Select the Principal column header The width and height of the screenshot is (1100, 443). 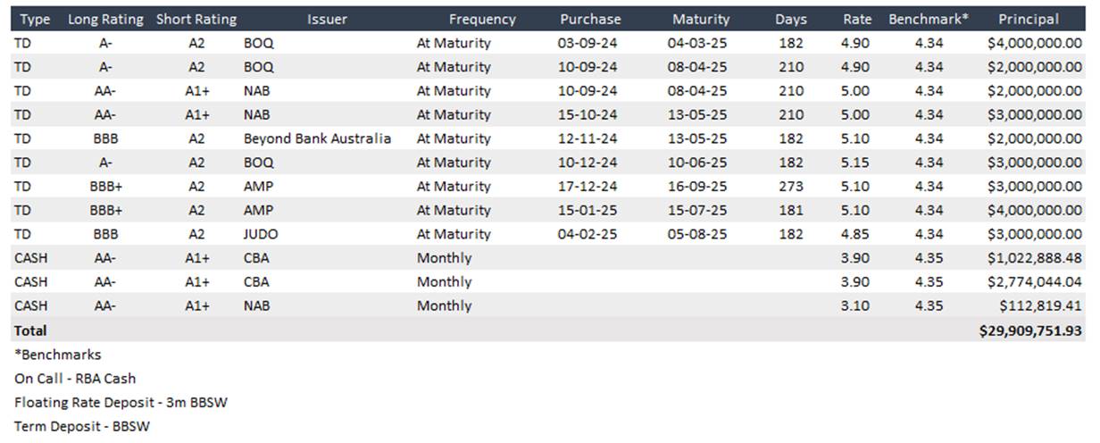(1029, 19)
